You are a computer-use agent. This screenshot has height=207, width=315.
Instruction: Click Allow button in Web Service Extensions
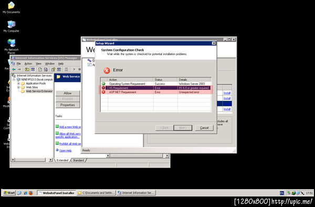[x=68, y=93]
